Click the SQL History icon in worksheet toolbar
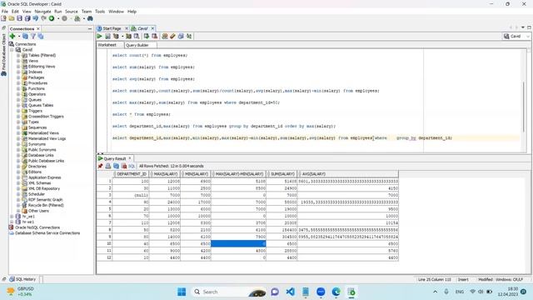Viewport: 533px width, 300px height. (x=181, y=36)
